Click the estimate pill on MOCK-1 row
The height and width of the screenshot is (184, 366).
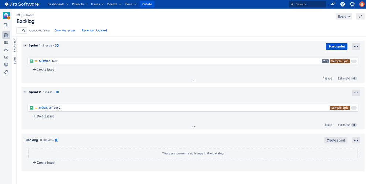click(354, 61)
